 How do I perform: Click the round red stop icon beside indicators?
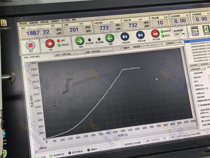coord(50,43)
